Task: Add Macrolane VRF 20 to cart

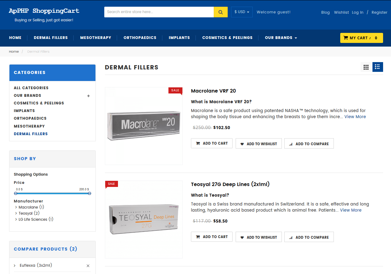Action: tap(212, 143)
